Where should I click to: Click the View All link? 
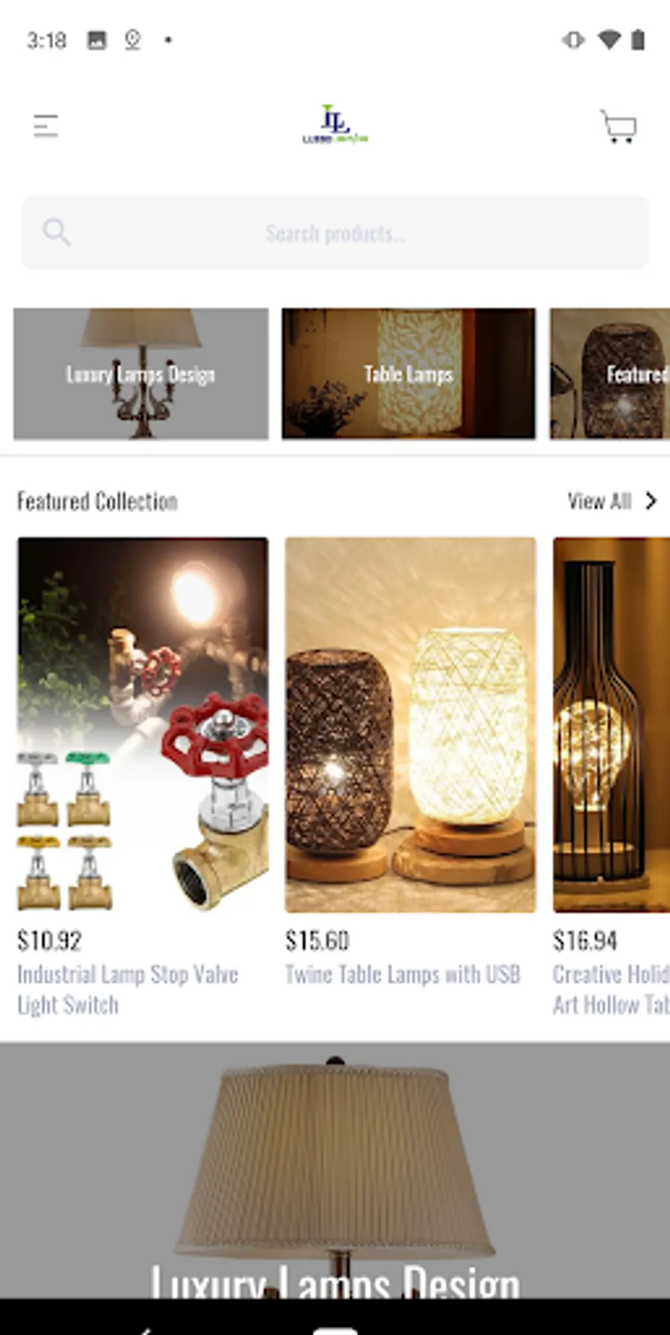[x=599, y=501]
